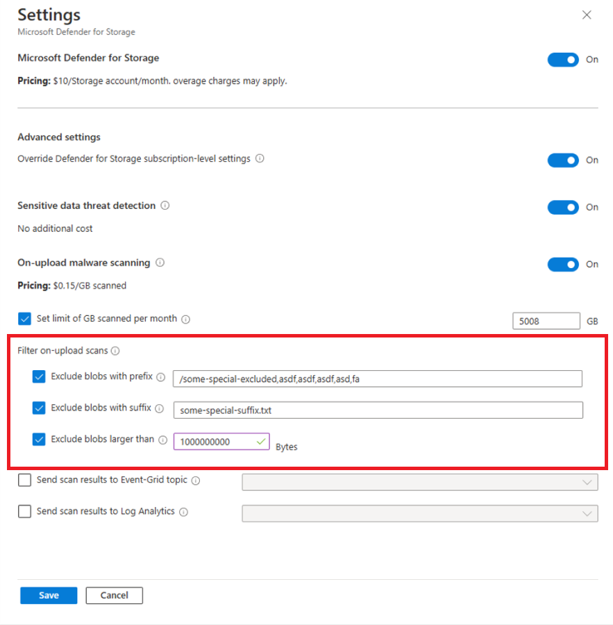This screenshot has height=625, width=613.
Task: Open the Log Analytics workspace dropdown
Action: [420, 513]
